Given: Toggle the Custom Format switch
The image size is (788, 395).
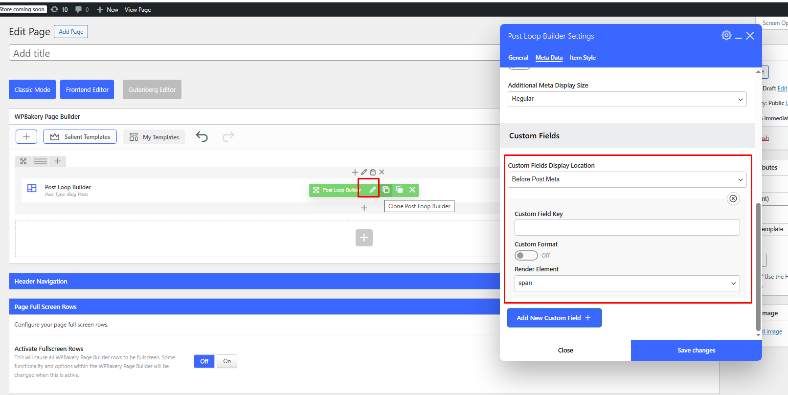Looking at the screenshot, I should pos(526,256).
